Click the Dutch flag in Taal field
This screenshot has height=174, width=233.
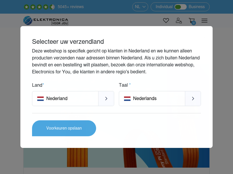[x=127, y=99]
